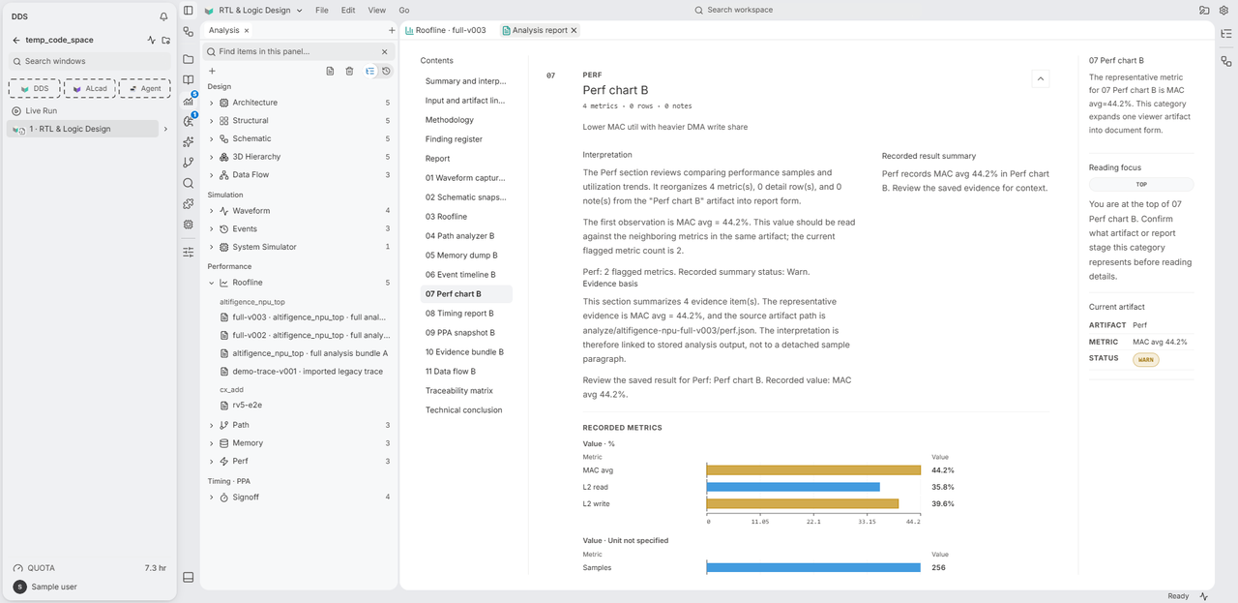Focus the Find items in this panel field
The width and height of the screenshot is (1238, 603).
[299, 51]
